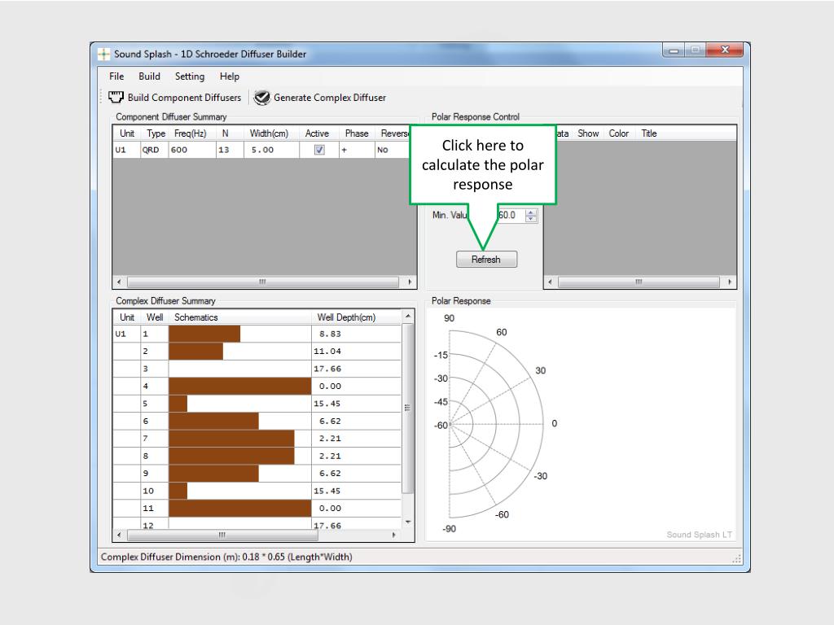Click the Min. Value input field

tap(511, 215)
